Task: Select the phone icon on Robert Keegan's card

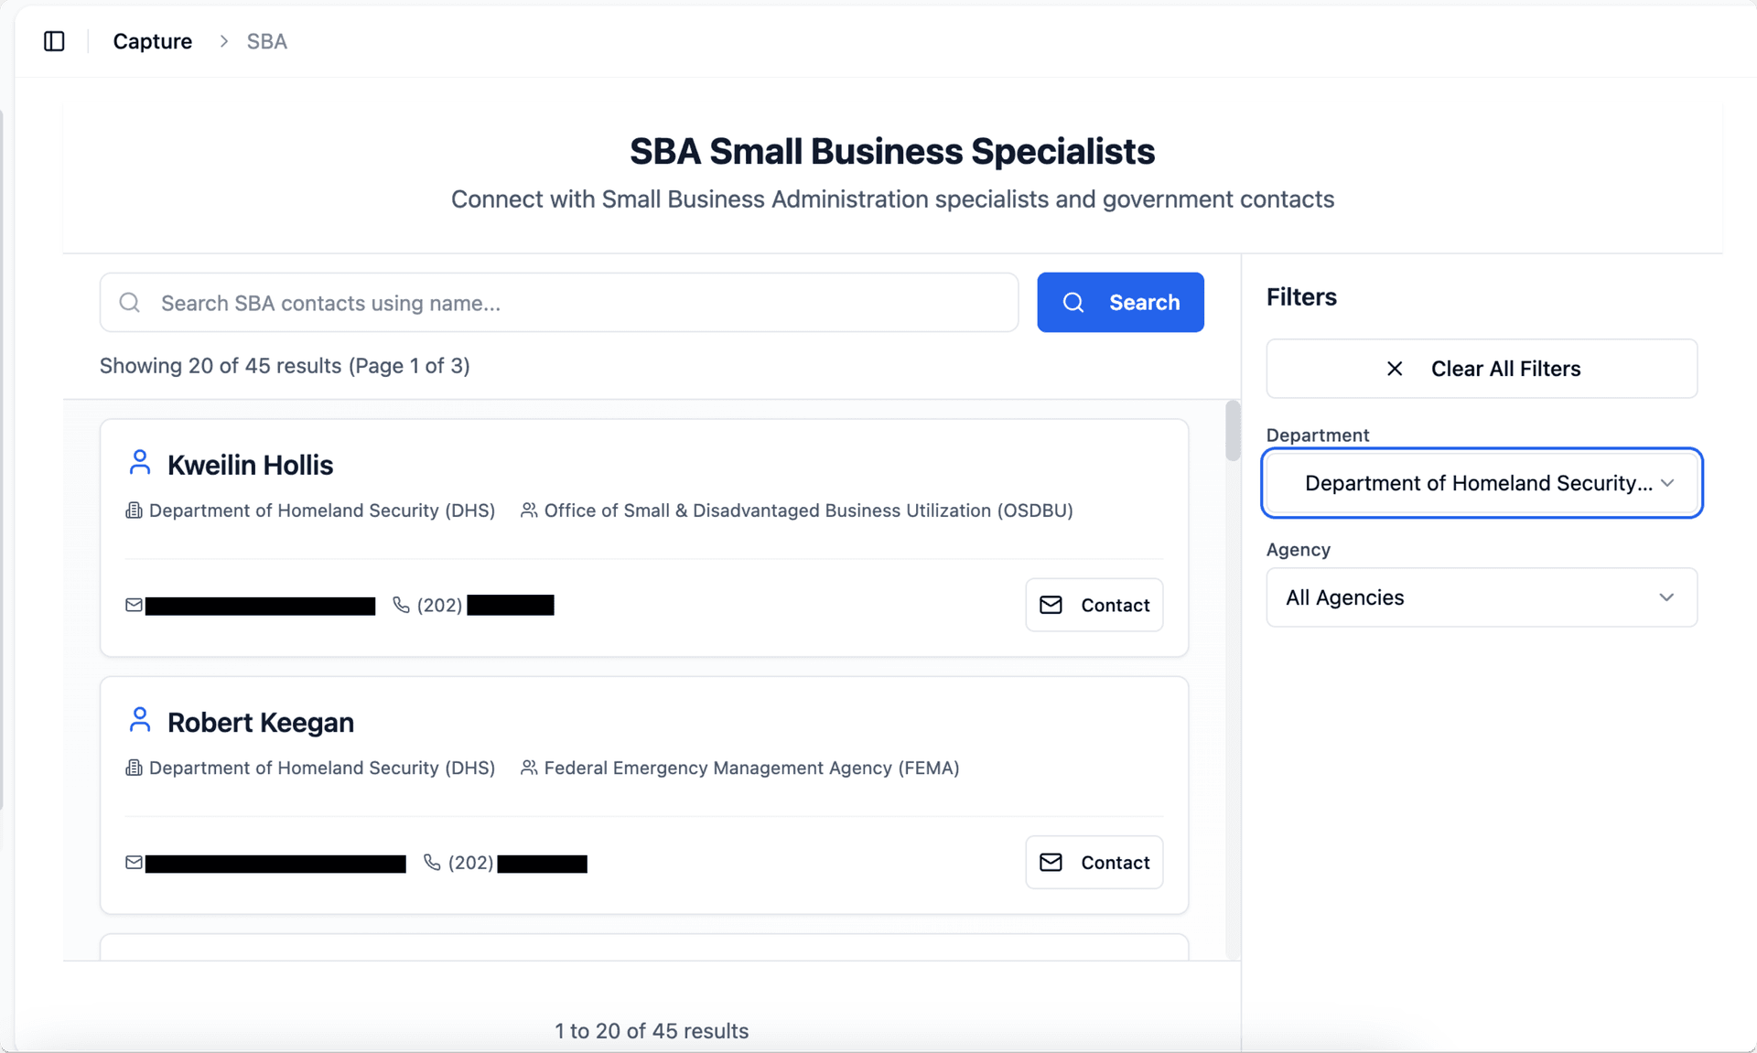Action: point(432,863)
